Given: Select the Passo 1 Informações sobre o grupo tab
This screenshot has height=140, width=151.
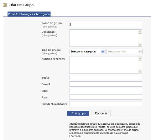Looking at the screenshot, I should 29,14.
